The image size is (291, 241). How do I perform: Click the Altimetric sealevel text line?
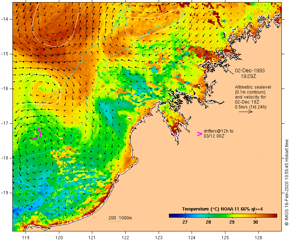click(253, 87)
